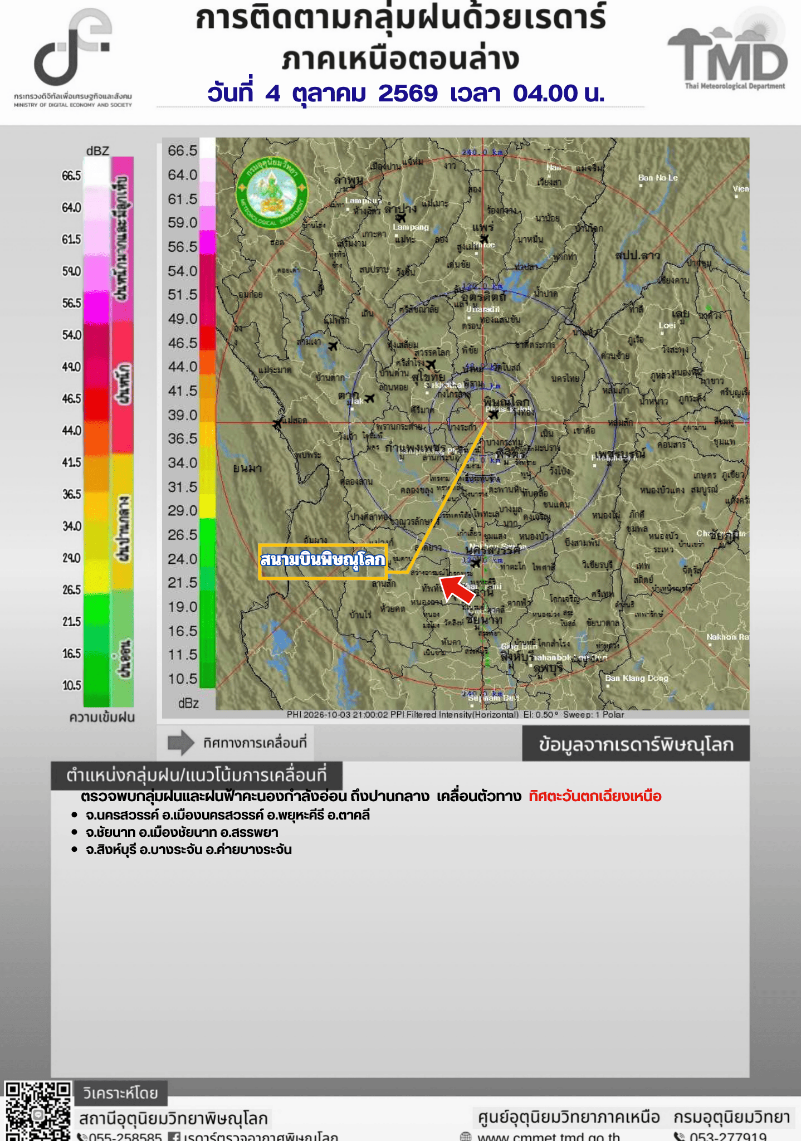Click the airplane icon at Lampang
This screenshot has height=1141, width=806.
pos(400,218)
